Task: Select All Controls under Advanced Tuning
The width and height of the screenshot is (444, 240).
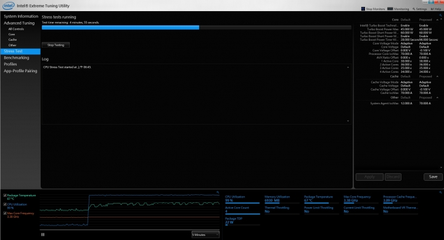Action: click(x=16, y=29)
